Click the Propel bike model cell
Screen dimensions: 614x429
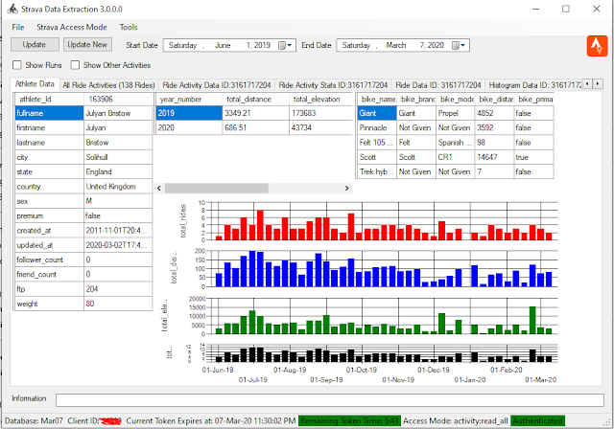click(456, 113)
